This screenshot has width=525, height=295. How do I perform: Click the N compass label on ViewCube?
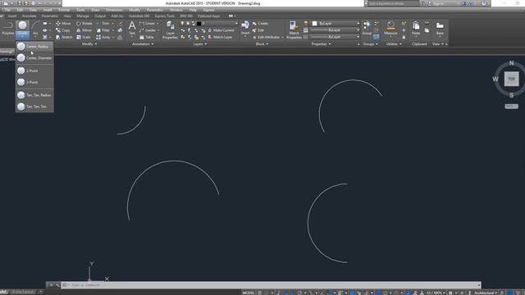[511, 63]
